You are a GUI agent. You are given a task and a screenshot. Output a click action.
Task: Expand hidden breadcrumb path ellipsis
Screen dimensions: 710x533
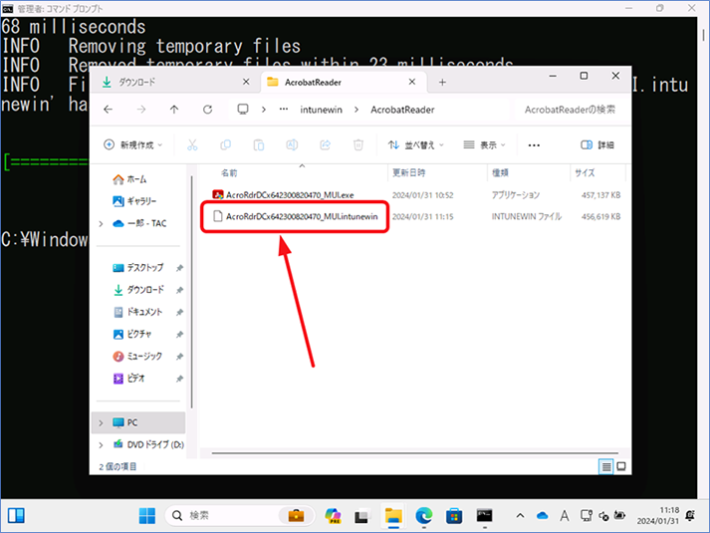(284, 110)
